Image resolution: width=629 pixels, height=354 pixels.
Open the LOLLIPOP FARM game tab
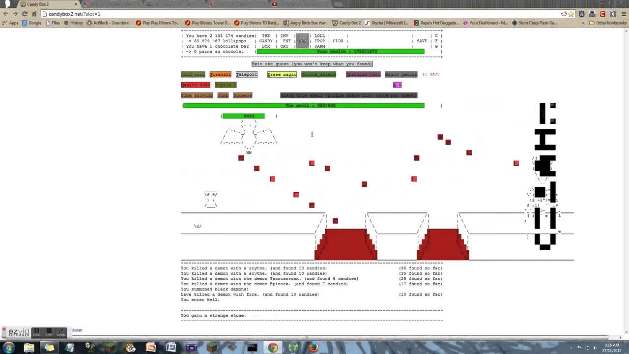tap(320, 41)
